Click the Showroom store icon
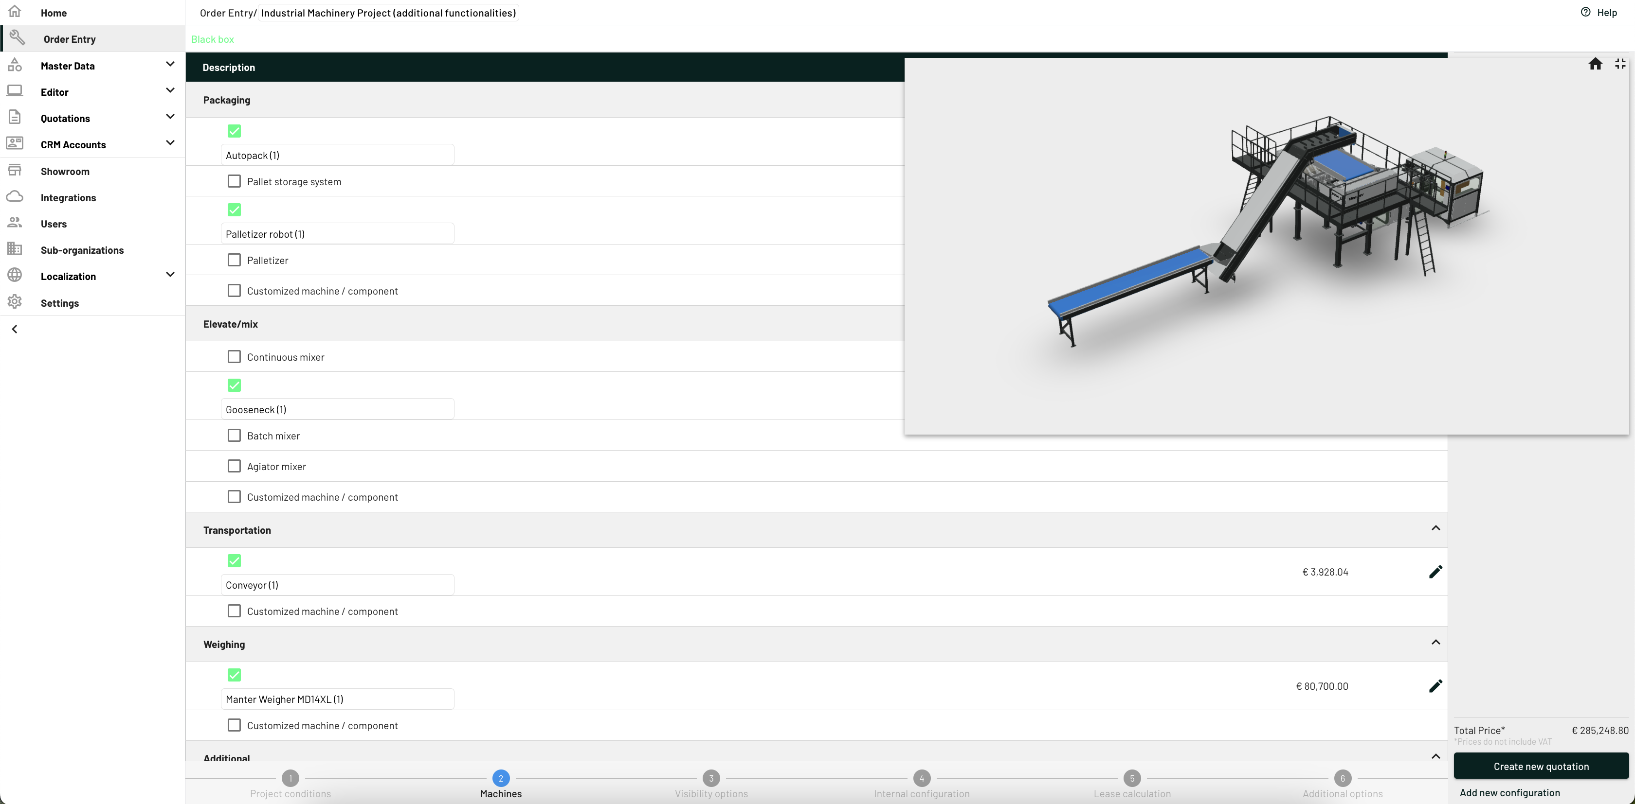The width and height of the screenshot is (1635, 804). [15, 171]
